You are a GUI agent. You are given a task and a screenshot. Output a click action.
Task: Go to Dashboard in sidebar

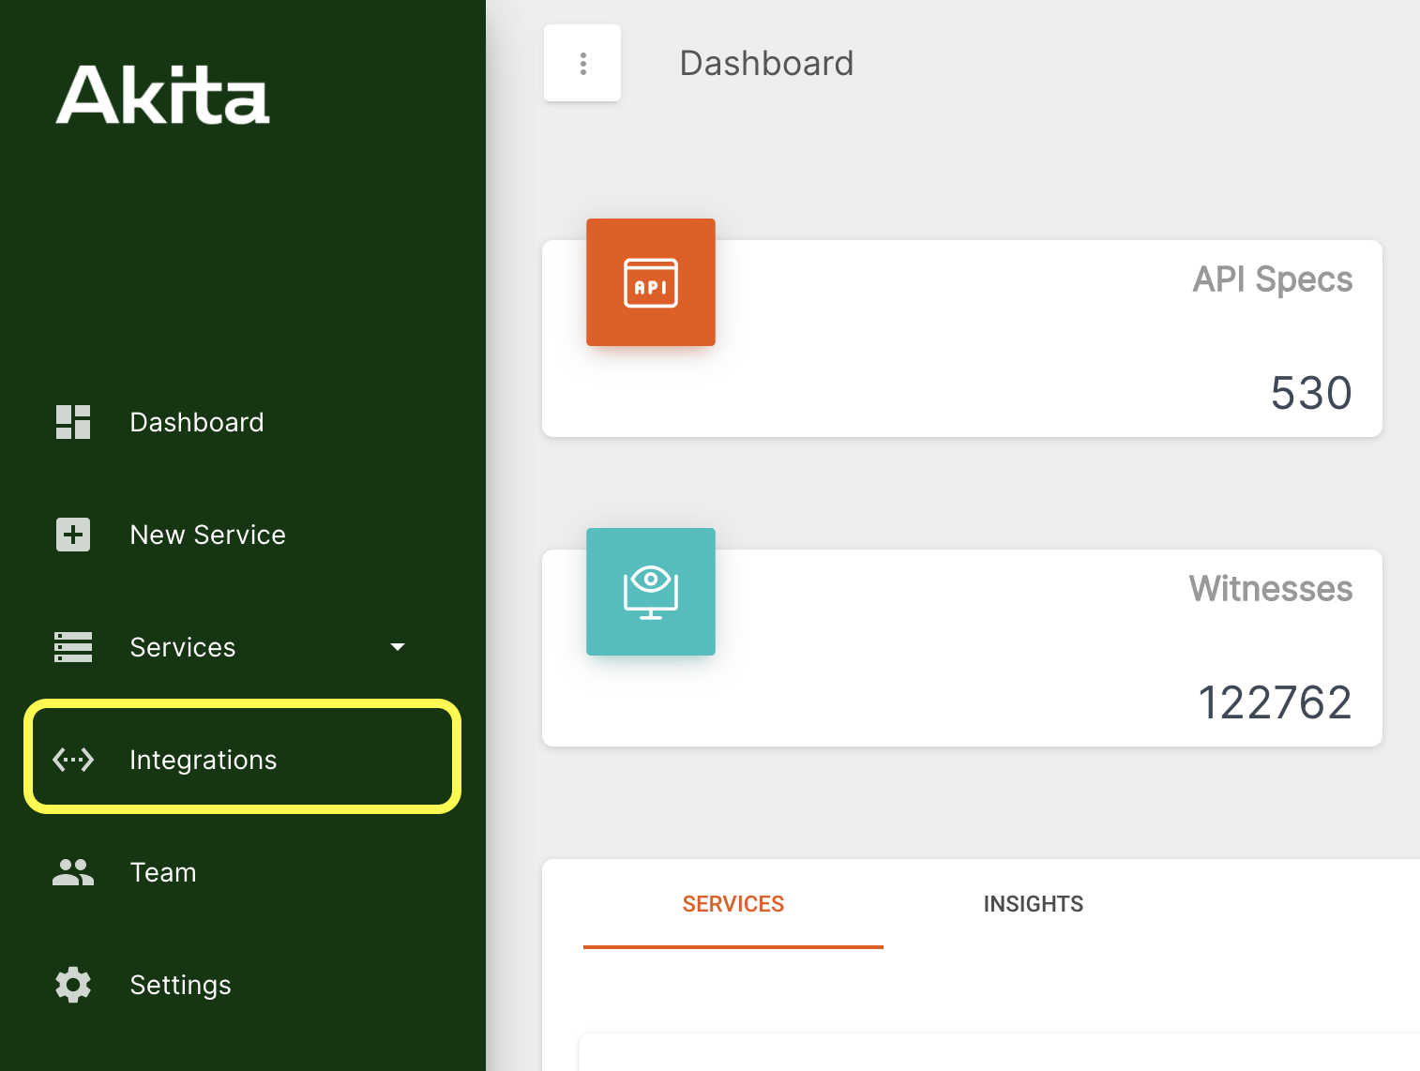197,422
